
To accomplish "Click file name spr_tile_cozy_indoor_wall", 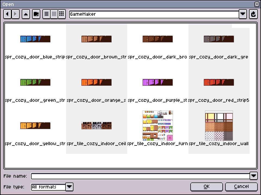I will pos(219,144).
